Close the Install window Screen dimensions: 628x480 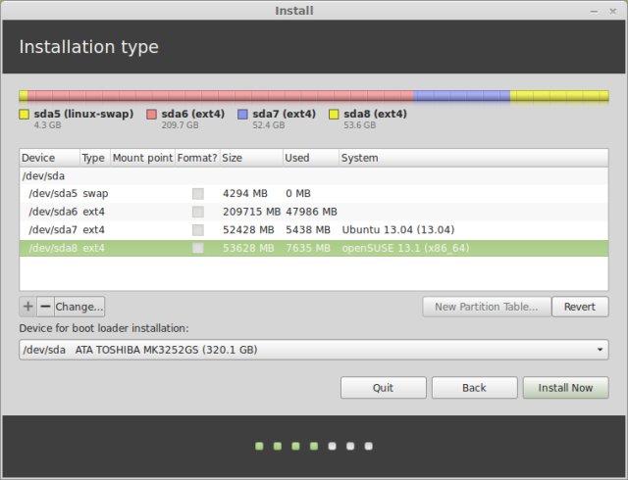point(612,11)
